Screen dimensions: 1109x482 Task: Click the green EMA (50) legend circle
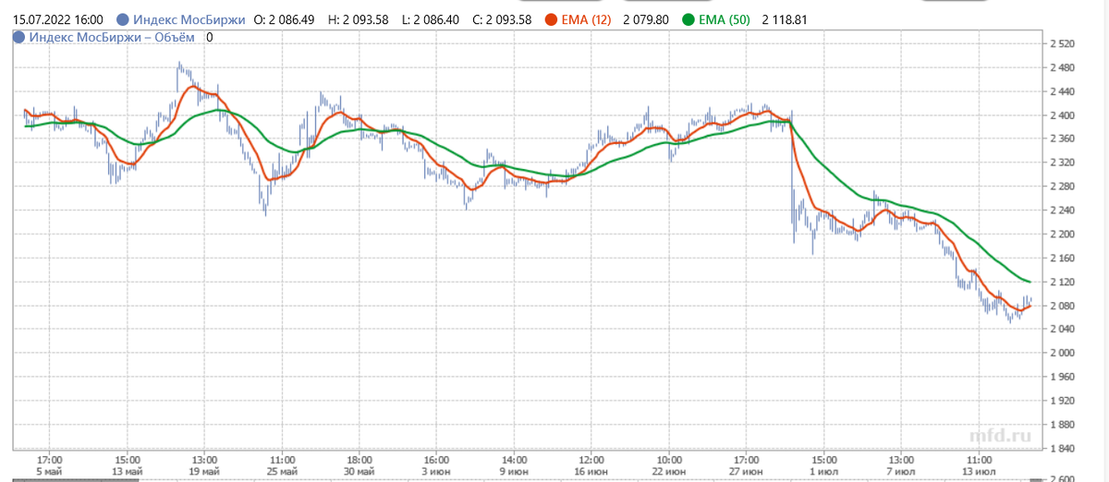point(689,19)
